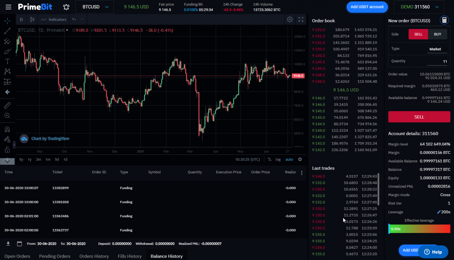The image size is (454, 260).
Task: Select the ruler measure tool
Action: point(7,105)
